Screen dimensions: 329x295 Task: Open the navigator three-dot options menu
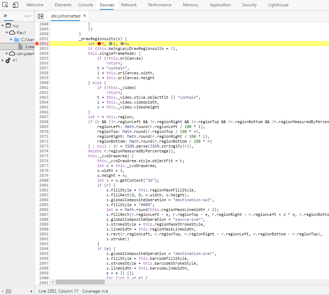(28, 16)
